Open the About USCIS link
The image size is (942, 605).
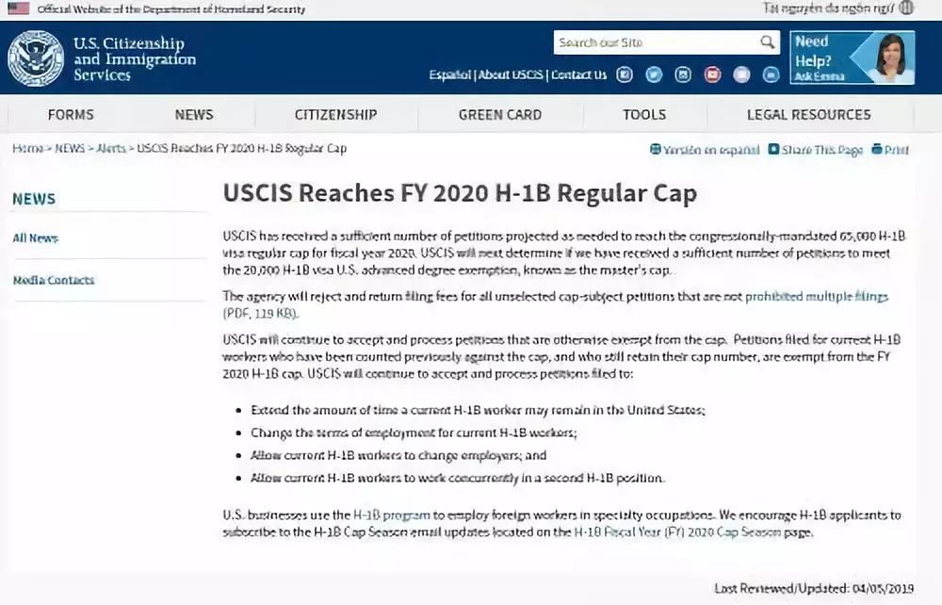click(511, 75)
